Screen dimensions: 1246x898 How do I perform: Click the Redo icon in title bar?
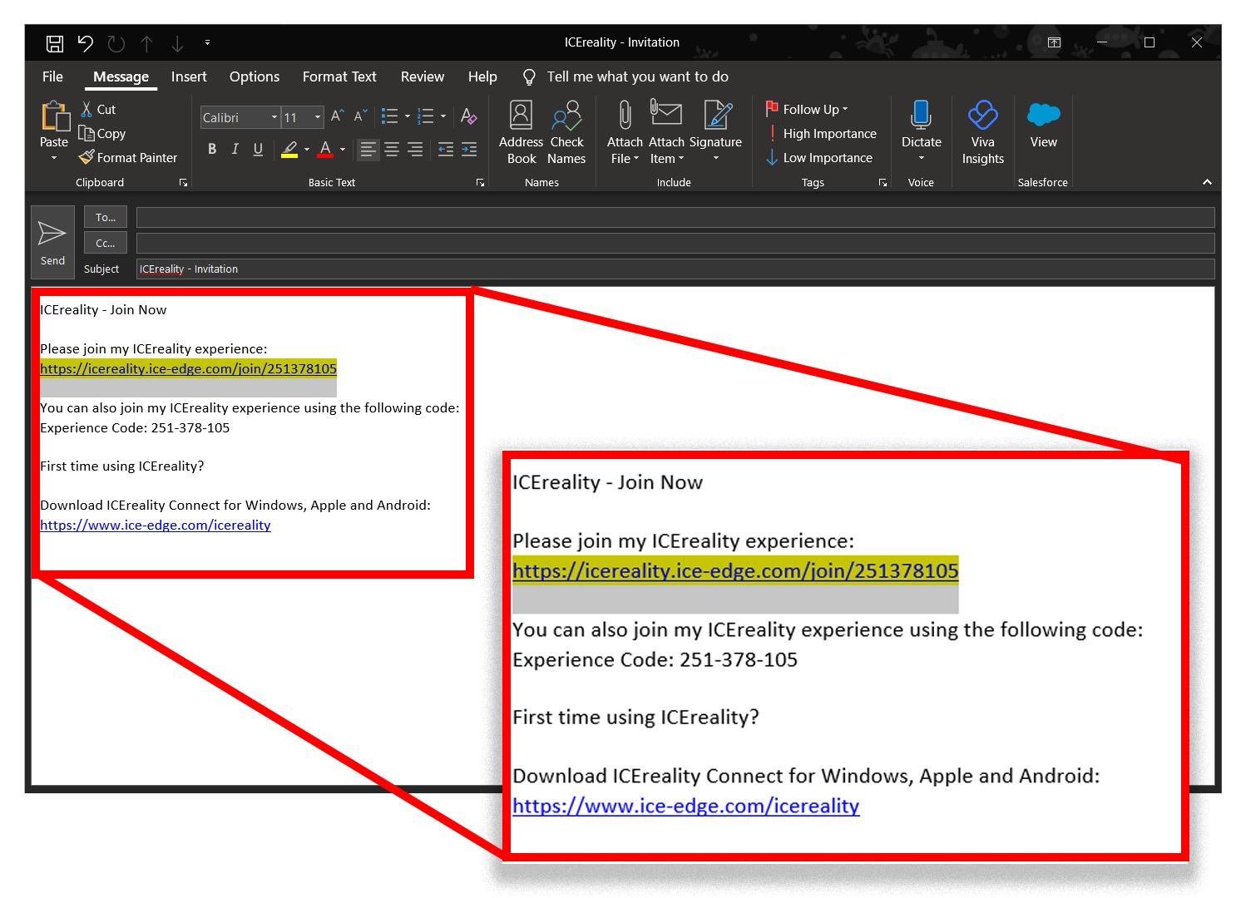116,43
